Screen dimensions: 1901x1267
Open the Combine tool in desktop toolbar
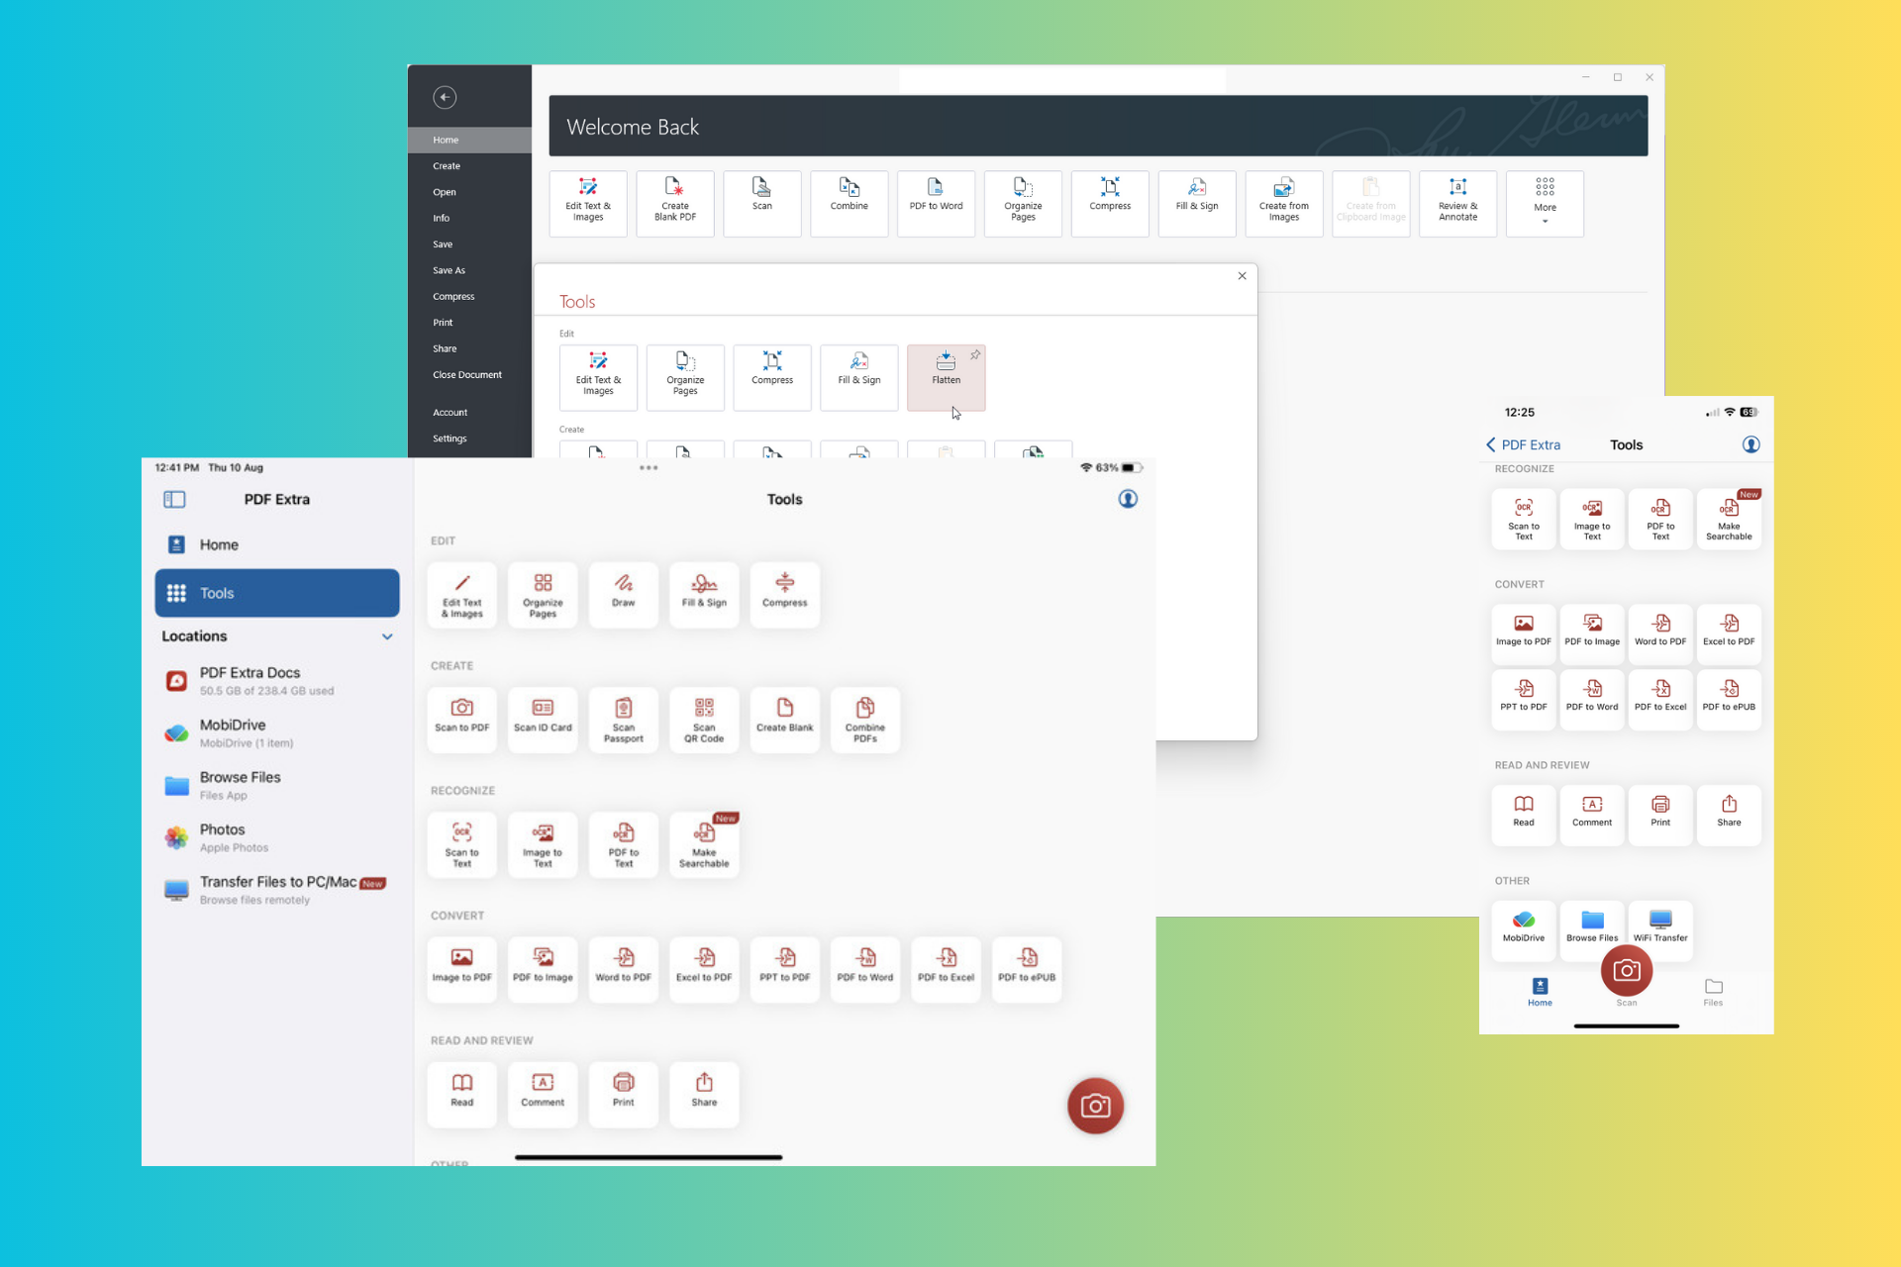[x=850, y=204]
